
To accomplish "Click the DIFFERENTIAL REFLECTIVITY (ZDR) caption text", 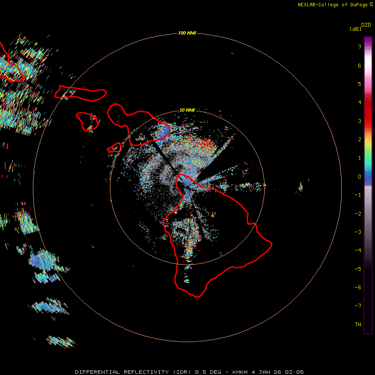I will coord(134,372).
